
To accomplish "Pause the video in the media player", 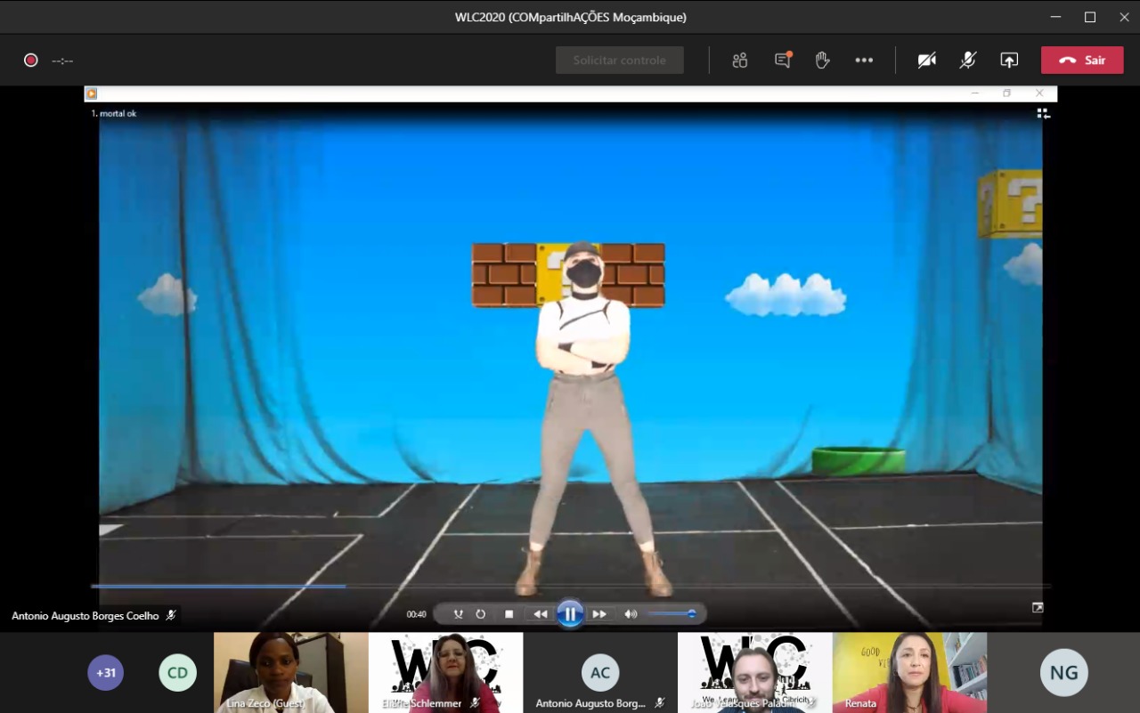I will point(570,614).
